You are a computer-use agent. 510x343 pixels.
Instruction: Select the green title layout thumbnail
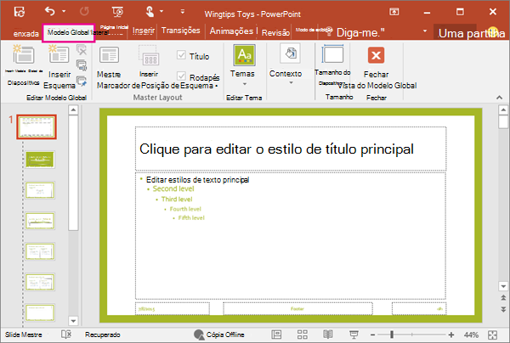tap(40, 160)
